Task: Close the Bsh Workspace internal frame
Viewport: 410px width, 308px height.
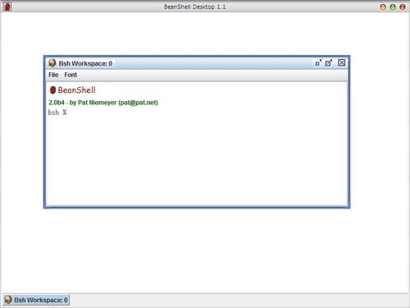Action: pyautogui.click(x=342, y=62)
